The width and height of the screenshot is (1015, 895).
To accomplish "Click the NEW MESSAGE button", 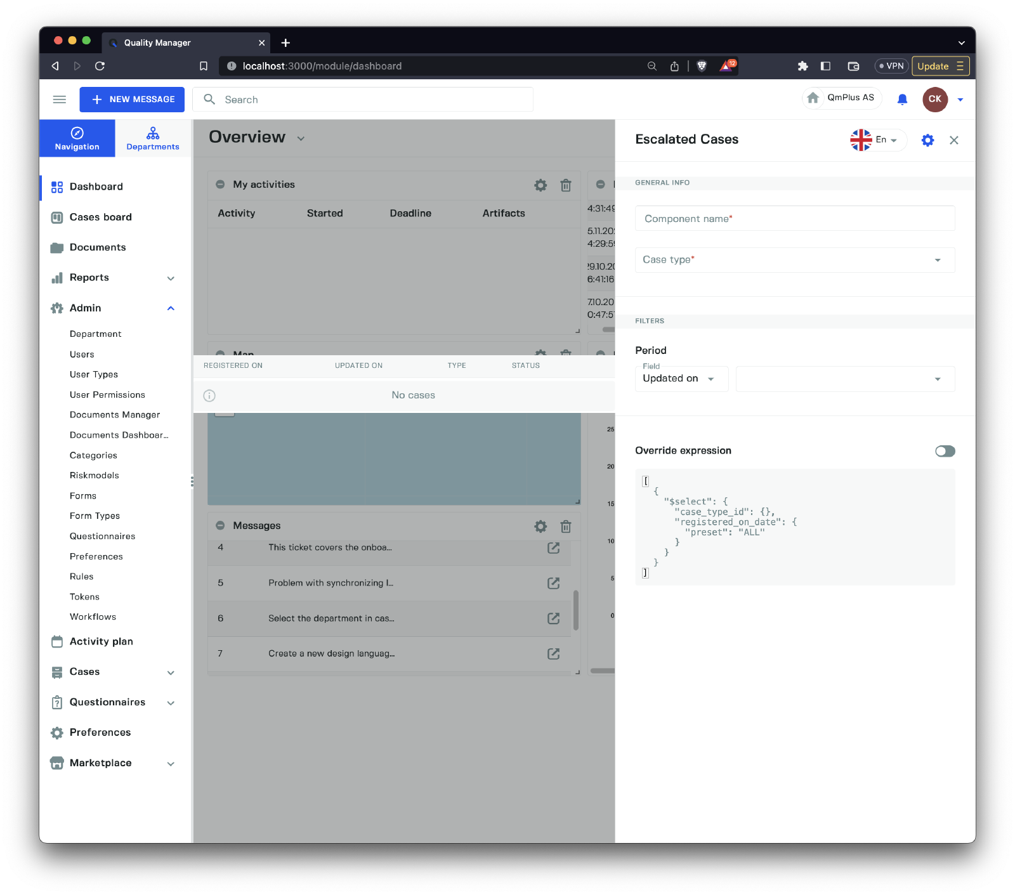I will [x=132, y=100].
